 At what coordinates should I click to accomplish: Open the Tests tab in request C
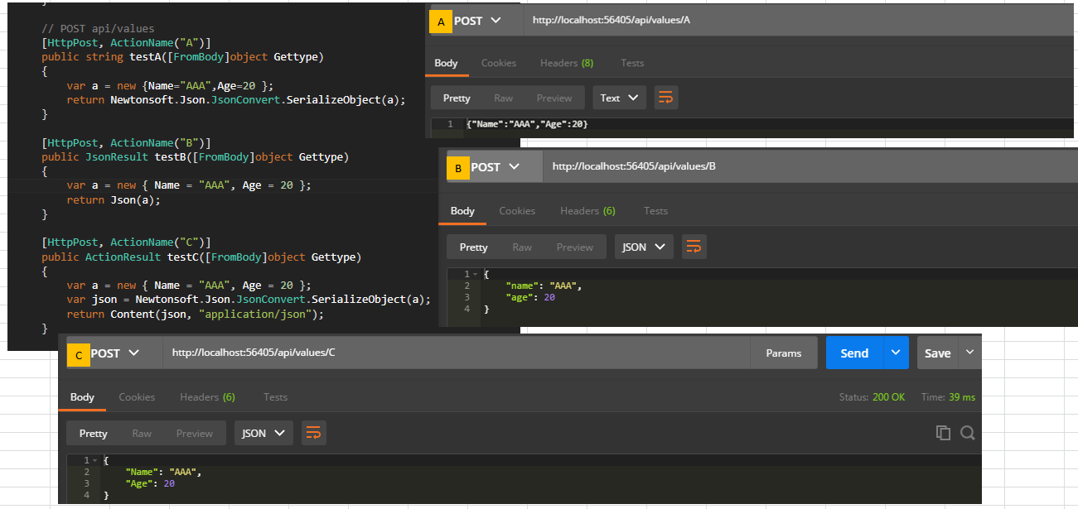(275, 397)
